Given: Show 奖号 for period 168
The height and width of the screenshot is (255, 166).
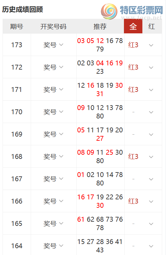Looking at the screenshot, I should click(53, 156).
